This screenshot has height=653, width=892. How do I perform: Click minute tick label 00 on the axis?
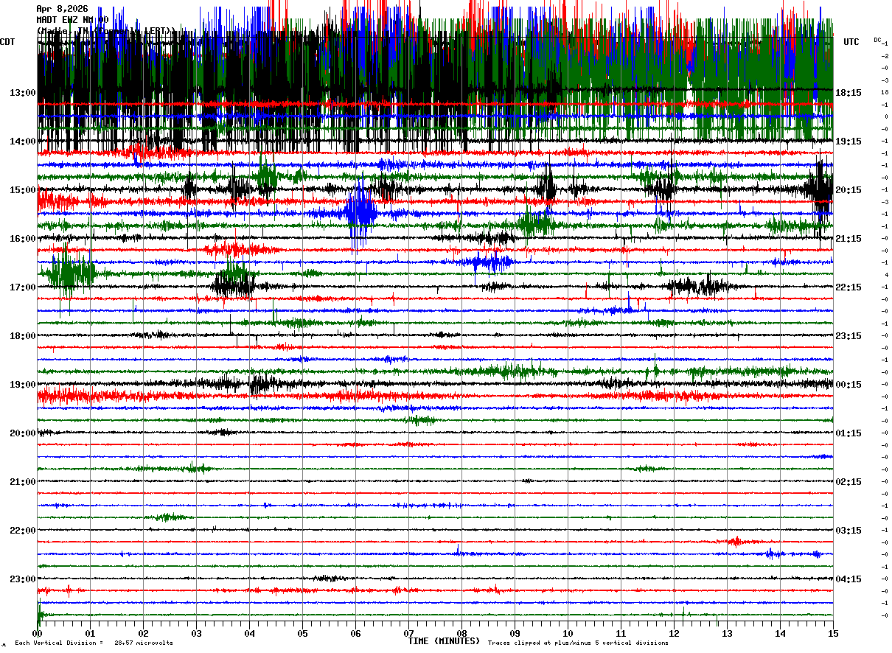[x=37, y=633]
